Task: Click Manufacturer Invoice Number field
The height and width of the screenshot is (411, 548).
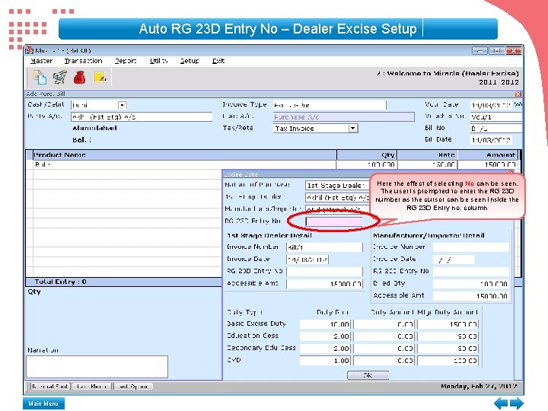Action: [471, 247]
